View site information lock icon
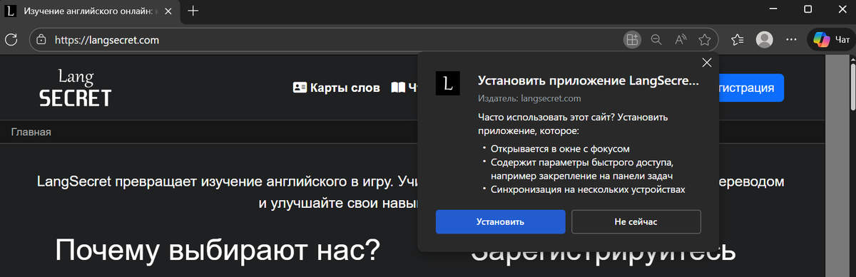The height and width of the screenshot is (277, 856). pyautogui.click(x=41, y=40)
